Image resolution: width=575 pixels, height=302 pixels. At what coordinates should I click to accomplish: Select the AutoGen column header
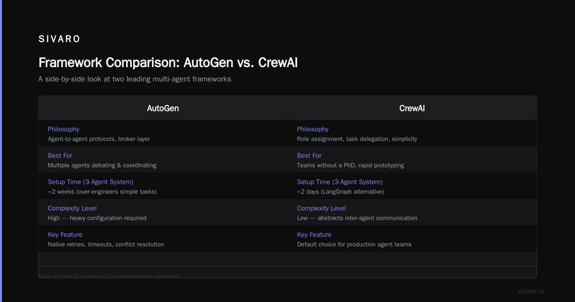point(163,108)
